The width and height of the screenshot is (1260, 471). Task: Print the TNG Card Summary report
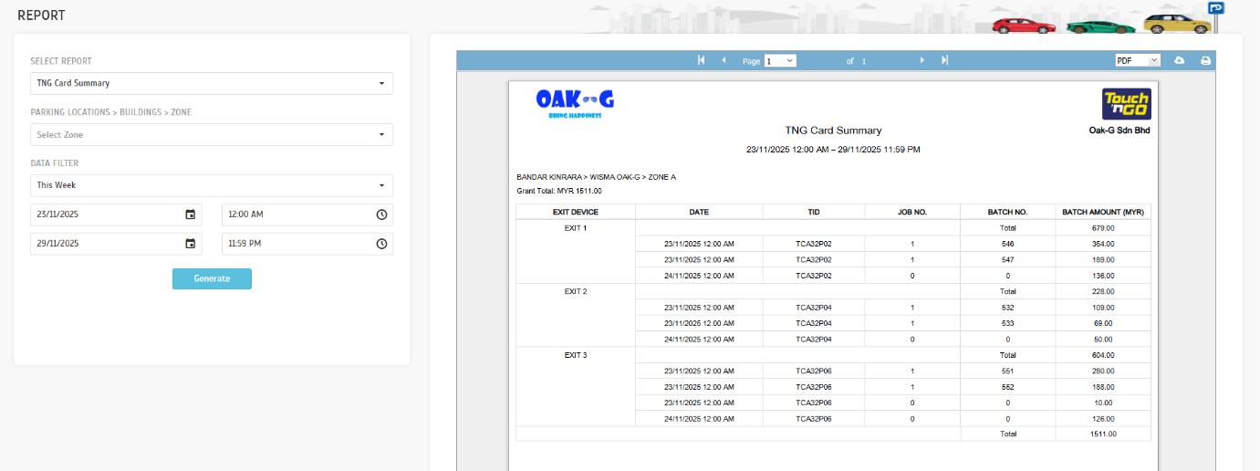1205,60
